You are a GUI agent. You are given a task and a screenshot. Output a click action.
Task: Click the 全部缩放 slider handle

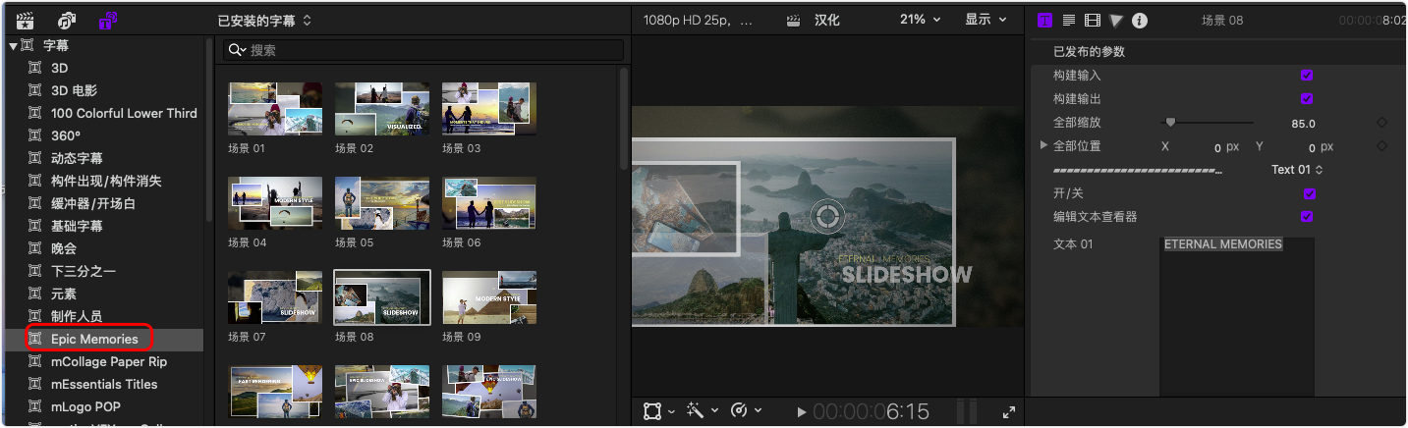point(1170,123)
